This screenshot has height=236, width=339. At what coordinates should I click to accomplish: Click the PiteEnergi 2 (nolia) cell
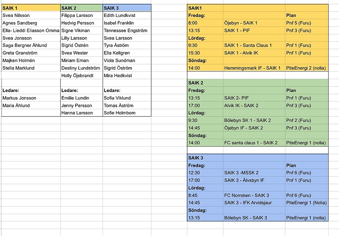click(306, 68)
